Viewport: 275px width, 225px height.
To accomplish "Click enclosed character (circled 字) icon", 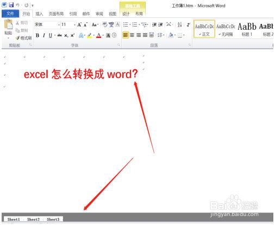I will click(114, 35).
